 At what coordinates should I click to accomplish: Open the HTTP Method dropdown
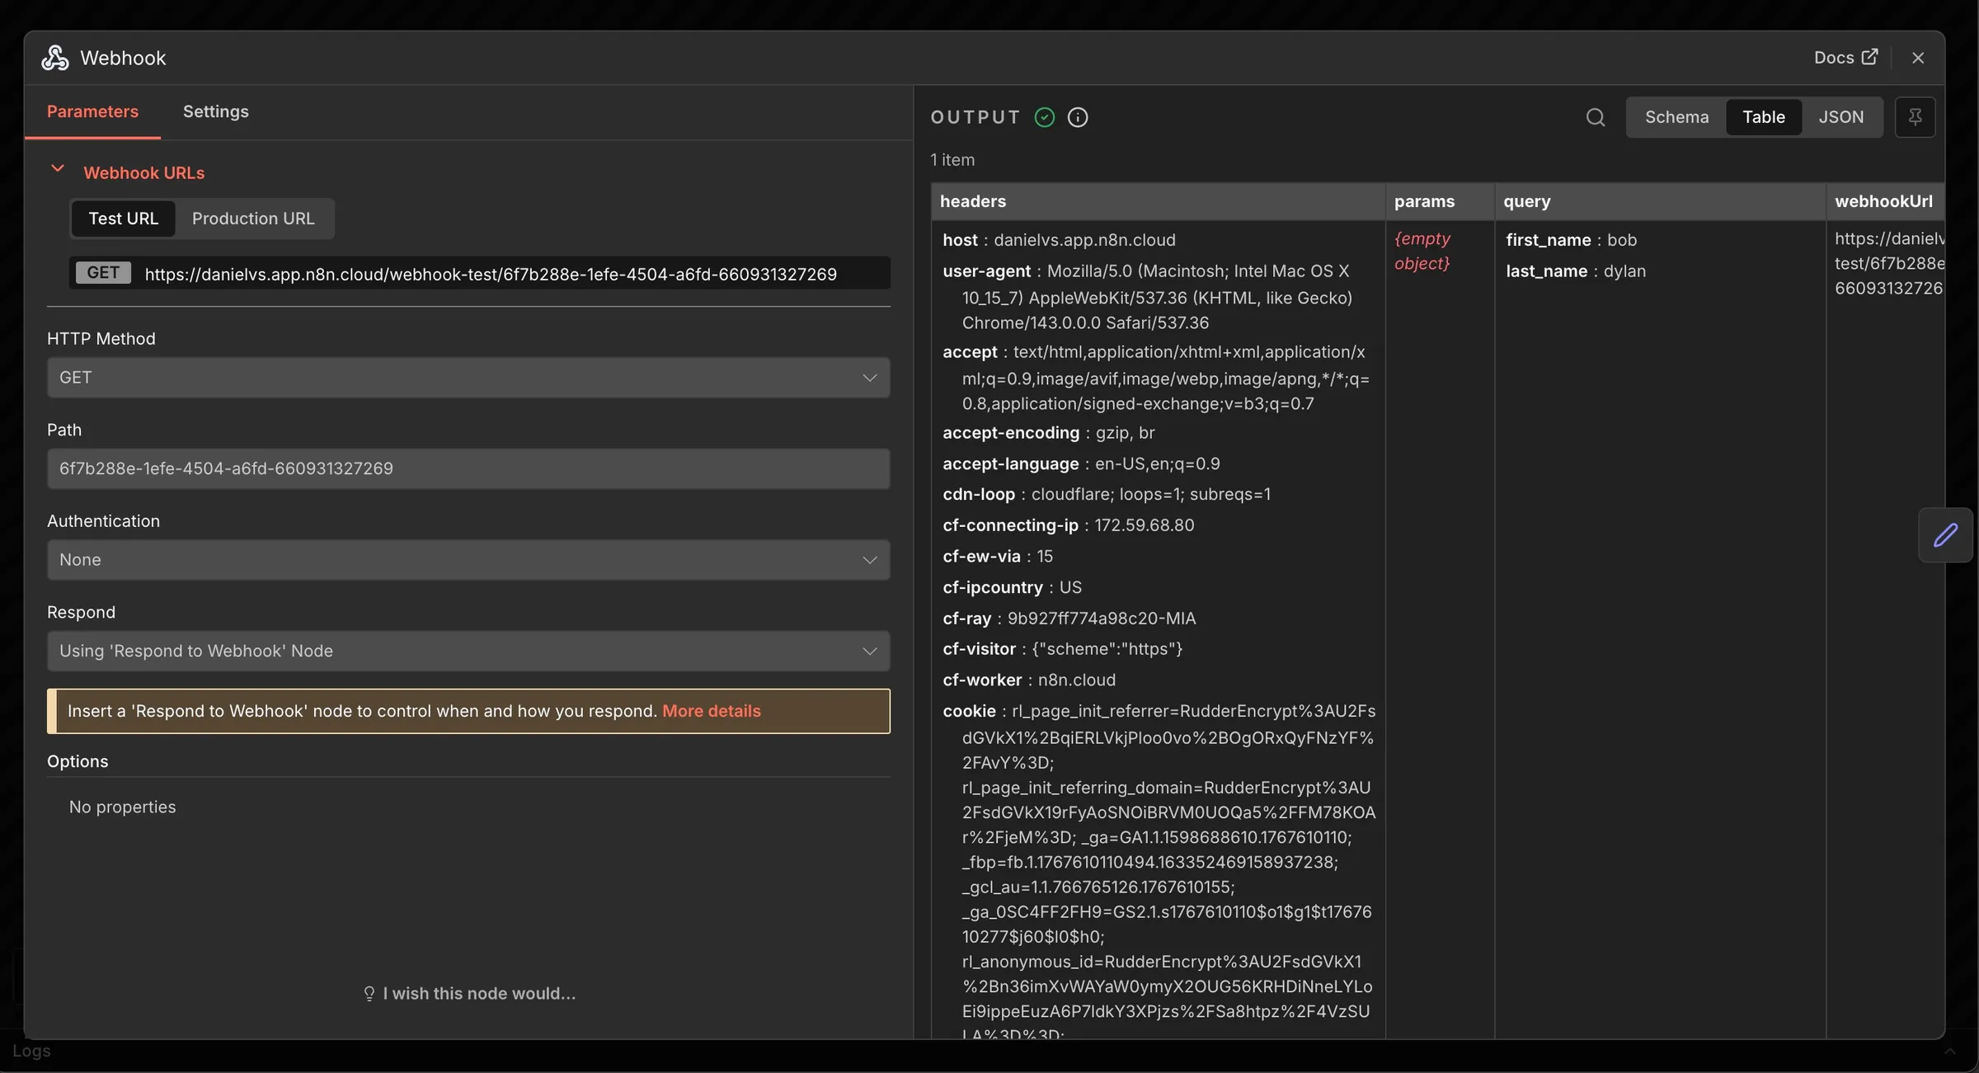pyautogui.click(x=468, y=378)
